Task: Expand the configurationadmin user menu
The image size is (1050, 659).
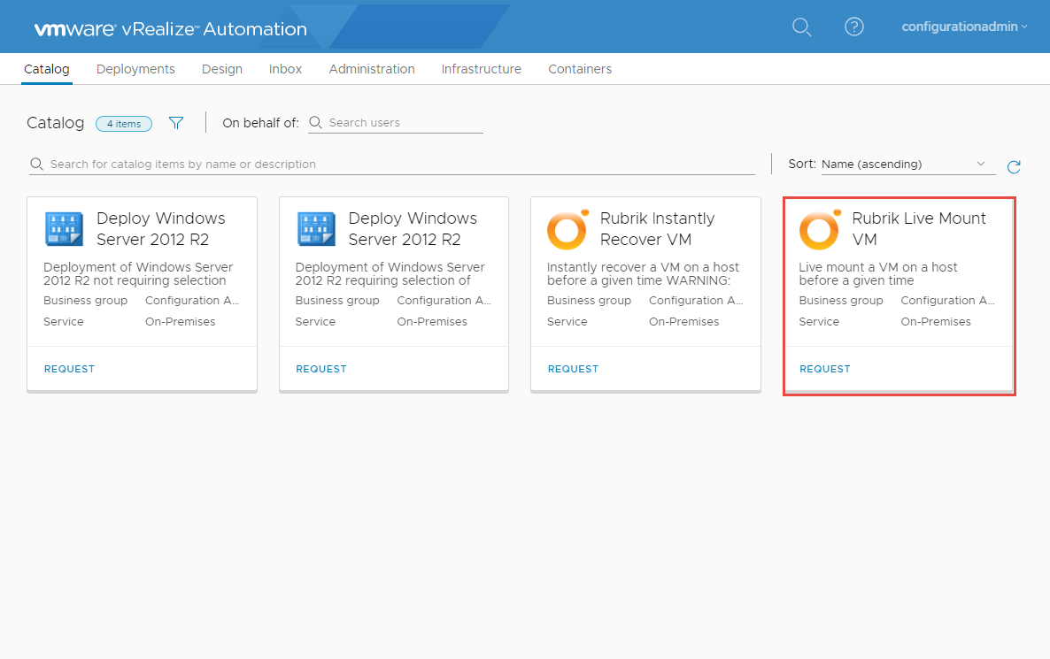Action: coord(964,27)
